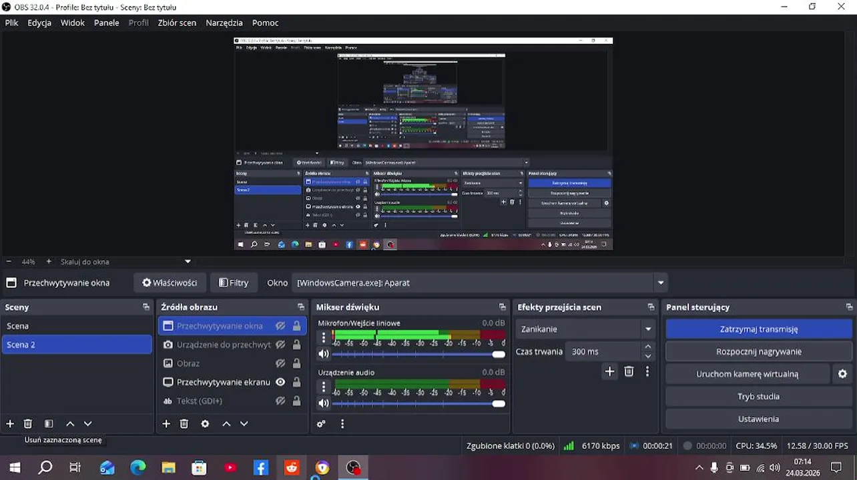This screenshot has width=857, height=480.
Task: Open Filtry for selected source
Action: 234,283
